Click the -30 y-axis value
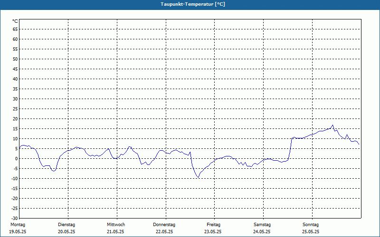The height and width of the screenshot is (237, 380). pyautogui.click(x=15, y=218)
